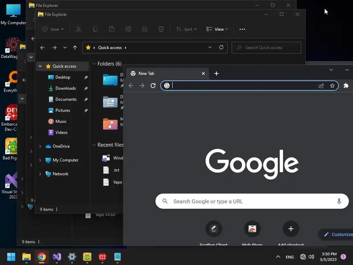Bookmark this tab with the star icon
The width and height of the screenshot is (353, 265).
click(x=332, y=86)
